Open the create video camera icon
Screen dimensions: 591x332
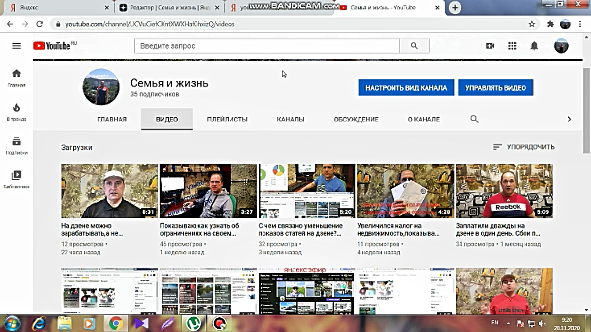(490, 46)
